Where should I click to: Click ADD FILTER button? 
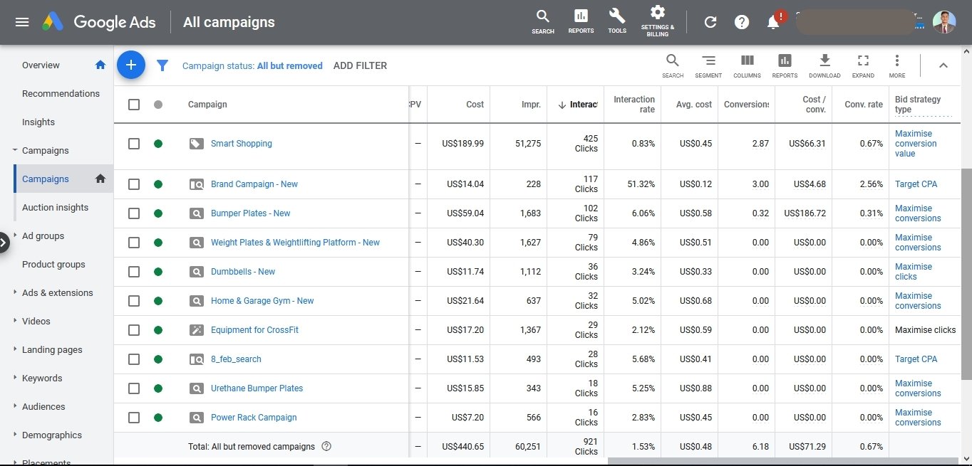pos(360,65)
